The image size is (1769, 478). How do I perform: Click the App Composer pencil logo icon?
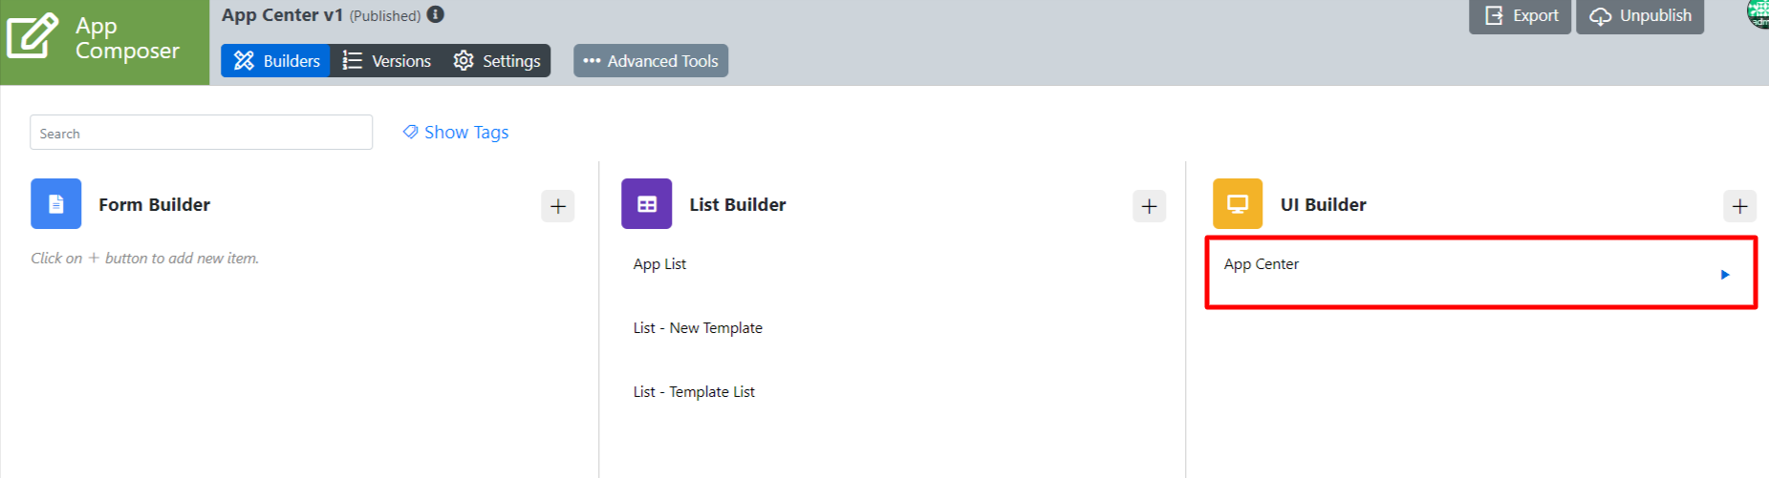tap(32, 36)
